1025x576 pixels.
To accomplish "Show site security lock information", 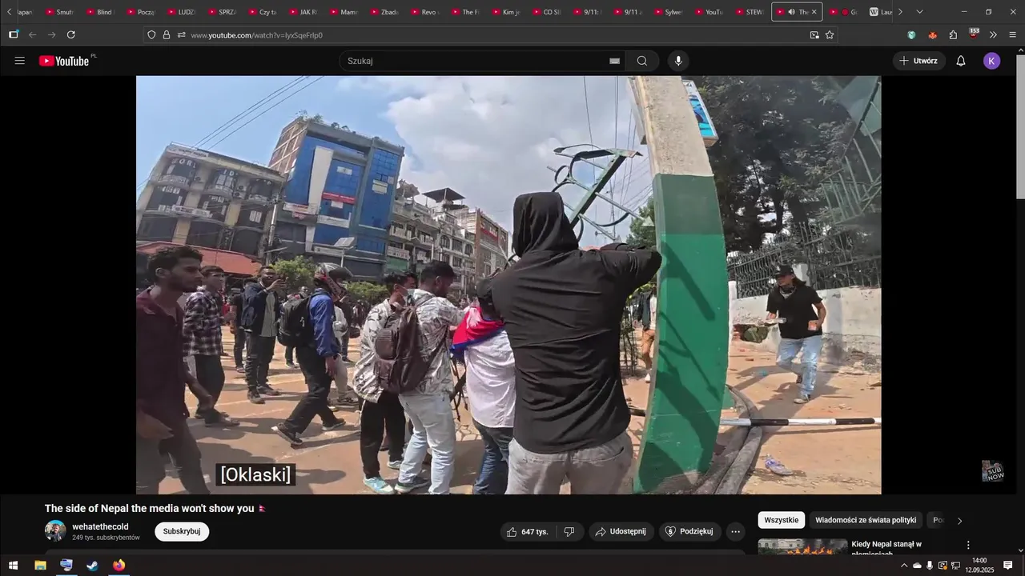I will tap(167, 34).
